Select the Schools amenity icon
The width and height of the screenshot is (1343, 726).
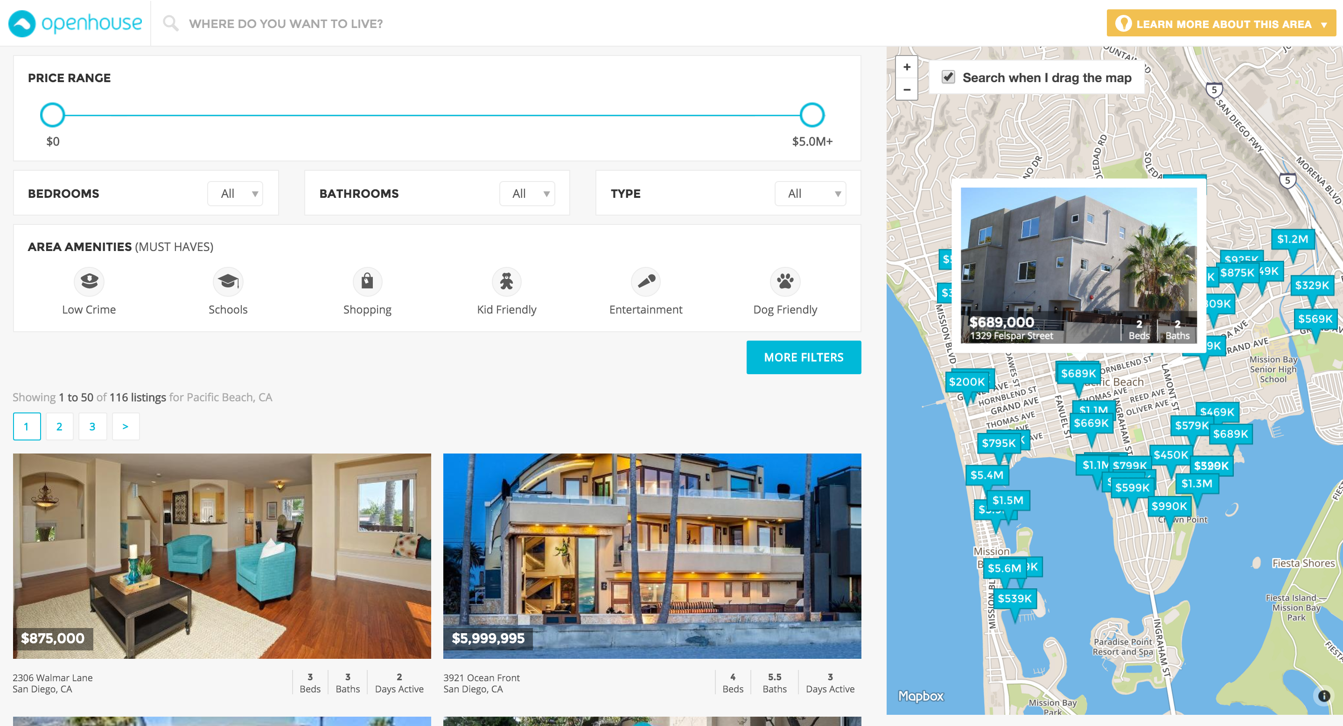tap(228, 281)
